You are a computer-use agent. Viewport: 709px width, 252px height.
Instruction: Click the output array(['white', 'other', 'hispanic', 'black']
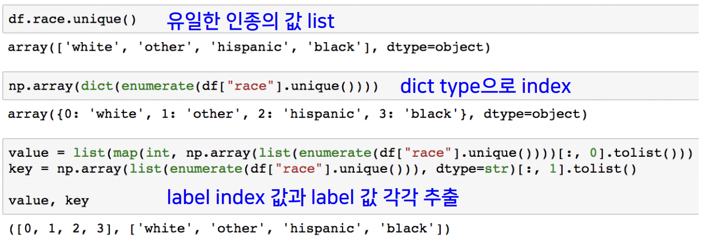point(249,48)
